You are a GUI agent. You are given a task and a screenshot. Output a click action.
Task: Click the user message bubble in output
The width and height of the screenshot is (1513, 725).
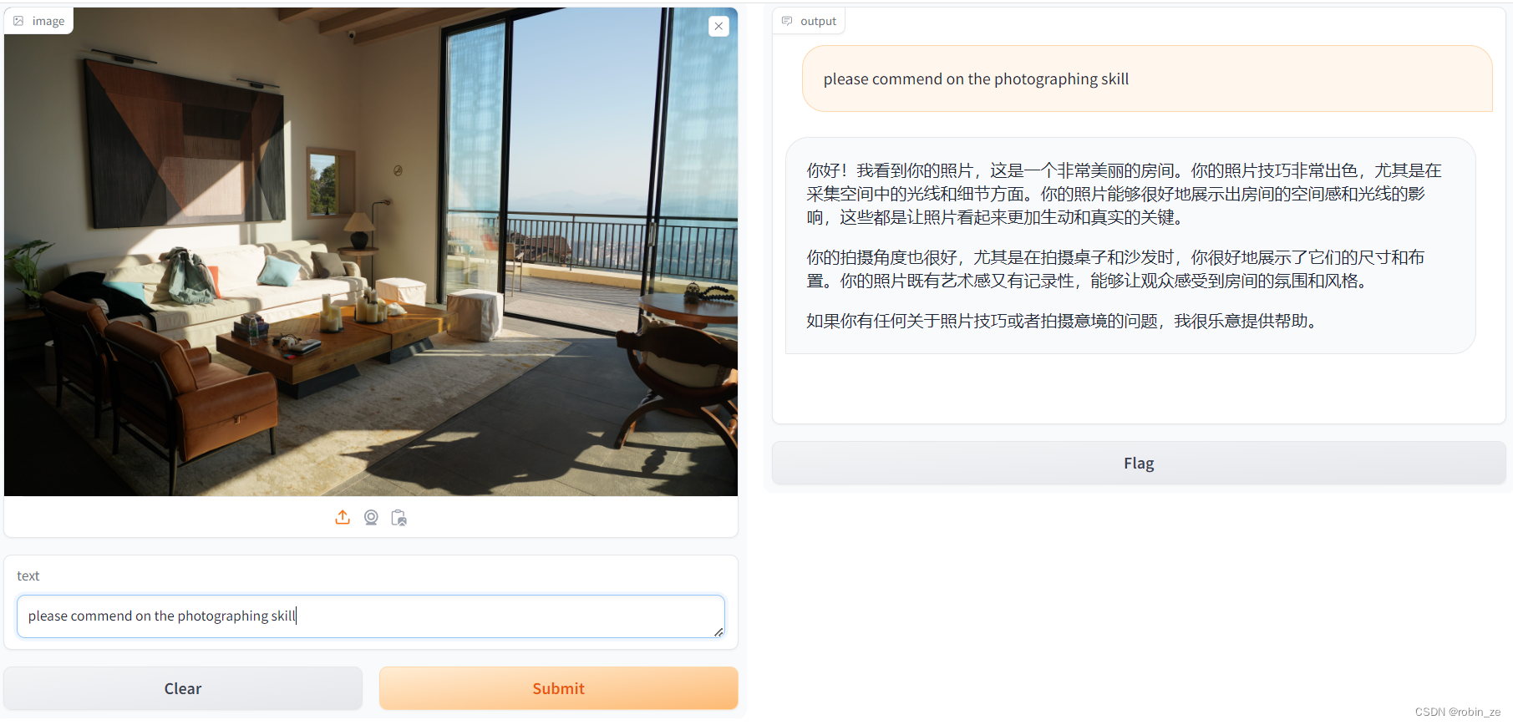point(1147,79)
